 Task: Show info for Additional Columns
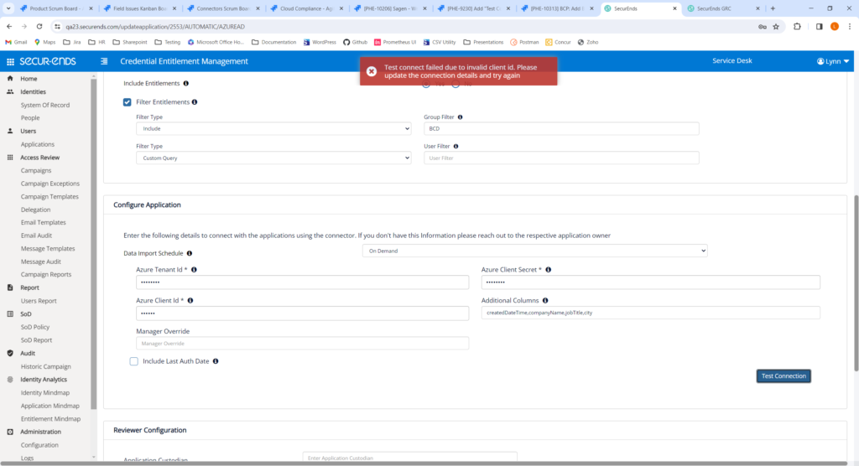pos(545,300)
